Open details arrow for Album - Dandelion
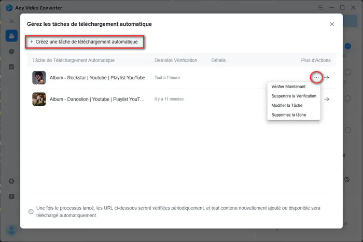Screen dimensions: 363x242 [x=327, y=99]
